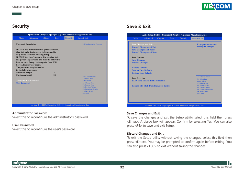Open Save & Exit tab in left BIOS screenshot
The height and width of the screenshot is (172, 244).
click(x=83, y=38)
